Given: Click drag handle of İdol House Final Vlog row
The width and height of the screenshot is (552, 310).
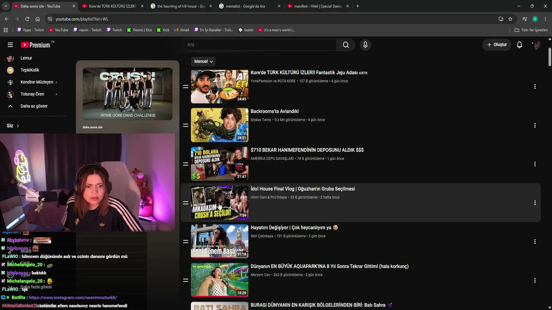Looking at the screenshot, I should pyautogui.click(x=185, y=203).
